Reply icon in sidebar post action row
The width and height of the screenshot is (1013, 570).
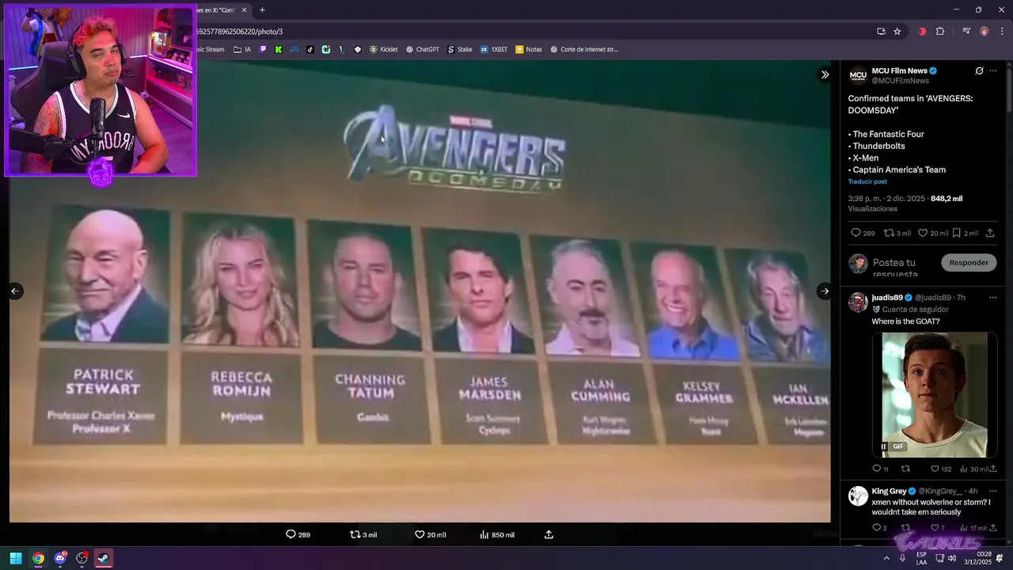855,233
